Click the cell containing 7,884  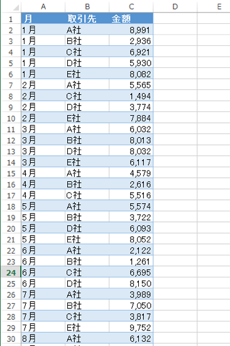pos(131,118)
